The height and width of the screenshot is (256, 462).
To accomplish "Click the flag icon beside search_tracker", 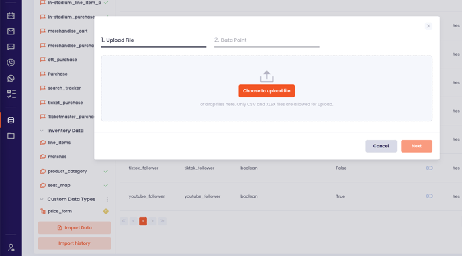I will [x=43, y=88].
